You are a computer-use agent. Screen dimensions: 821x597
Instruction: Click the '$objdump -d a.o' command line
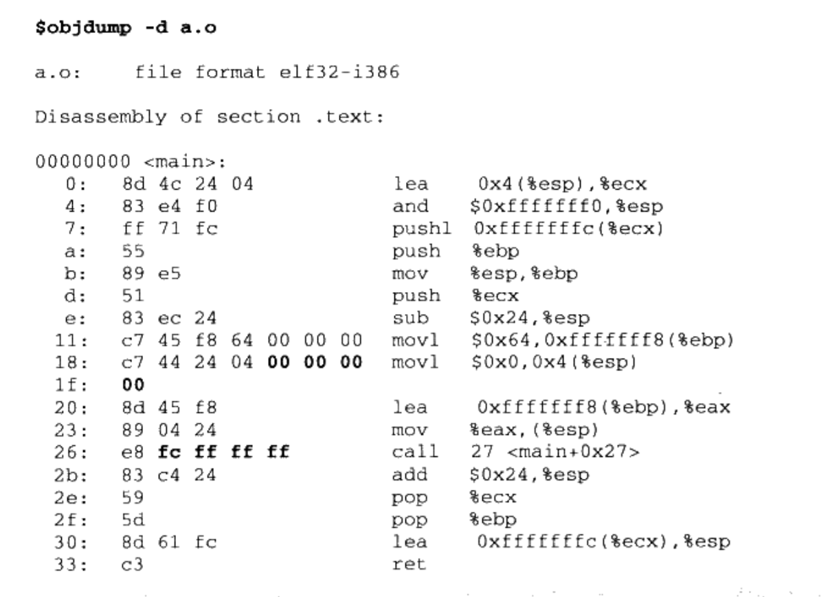[126, 27]
